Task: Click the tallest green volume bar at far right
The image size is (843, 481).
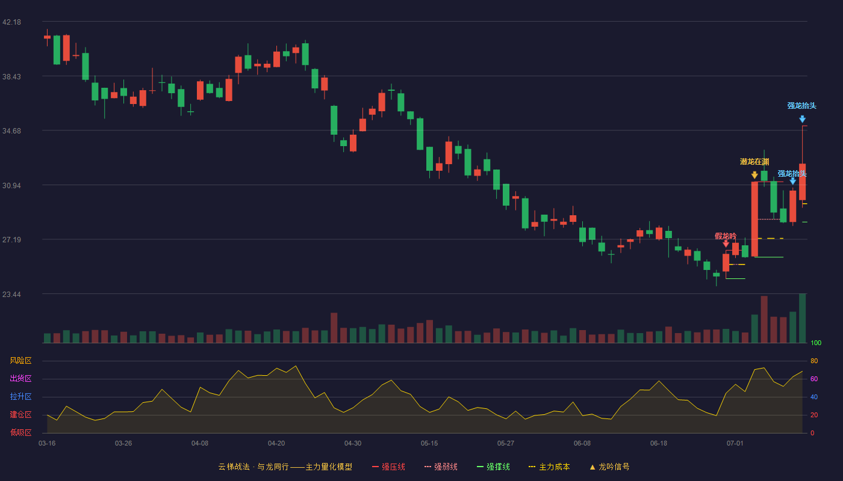Action: click(802, 318)
